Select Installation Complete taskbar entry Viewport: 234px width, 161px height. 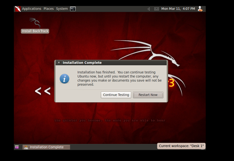tap(46, 147)
